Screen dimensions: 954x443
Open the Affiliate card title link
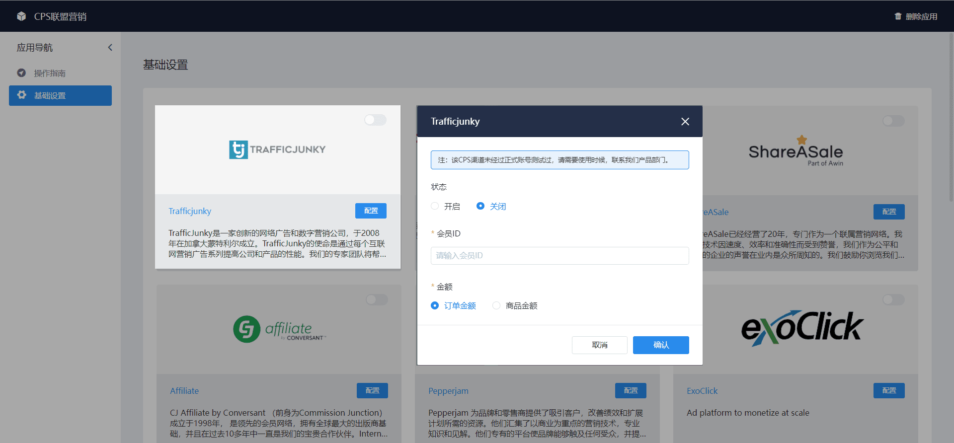[184, 391]
